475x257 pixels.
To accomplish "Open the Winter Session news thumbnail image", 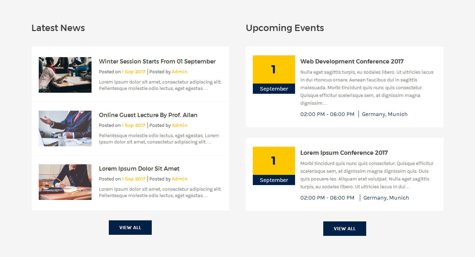I will coord(65,75).
